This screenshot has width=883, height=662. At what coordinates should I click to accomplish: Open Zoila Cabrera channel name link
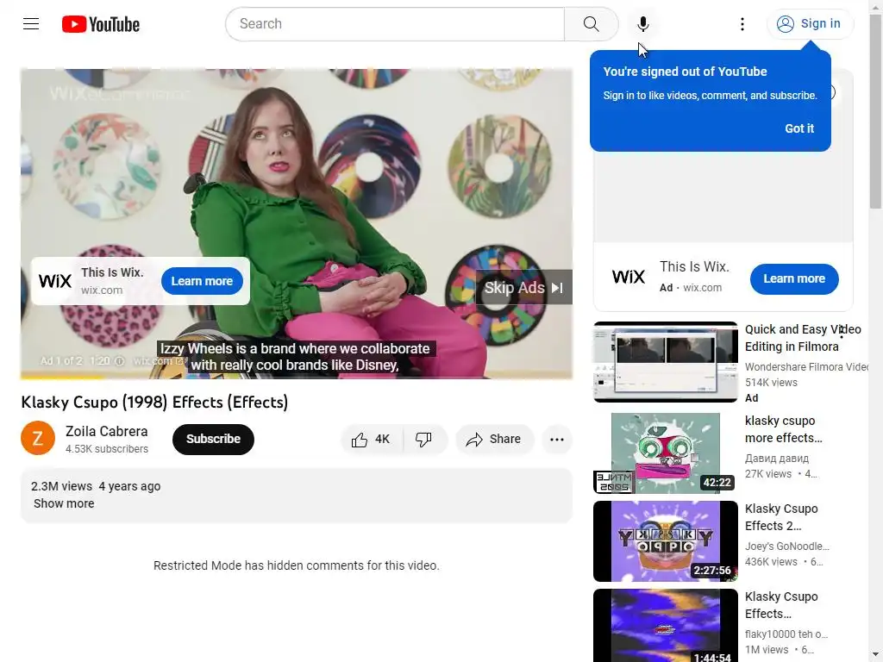point(106,431)
